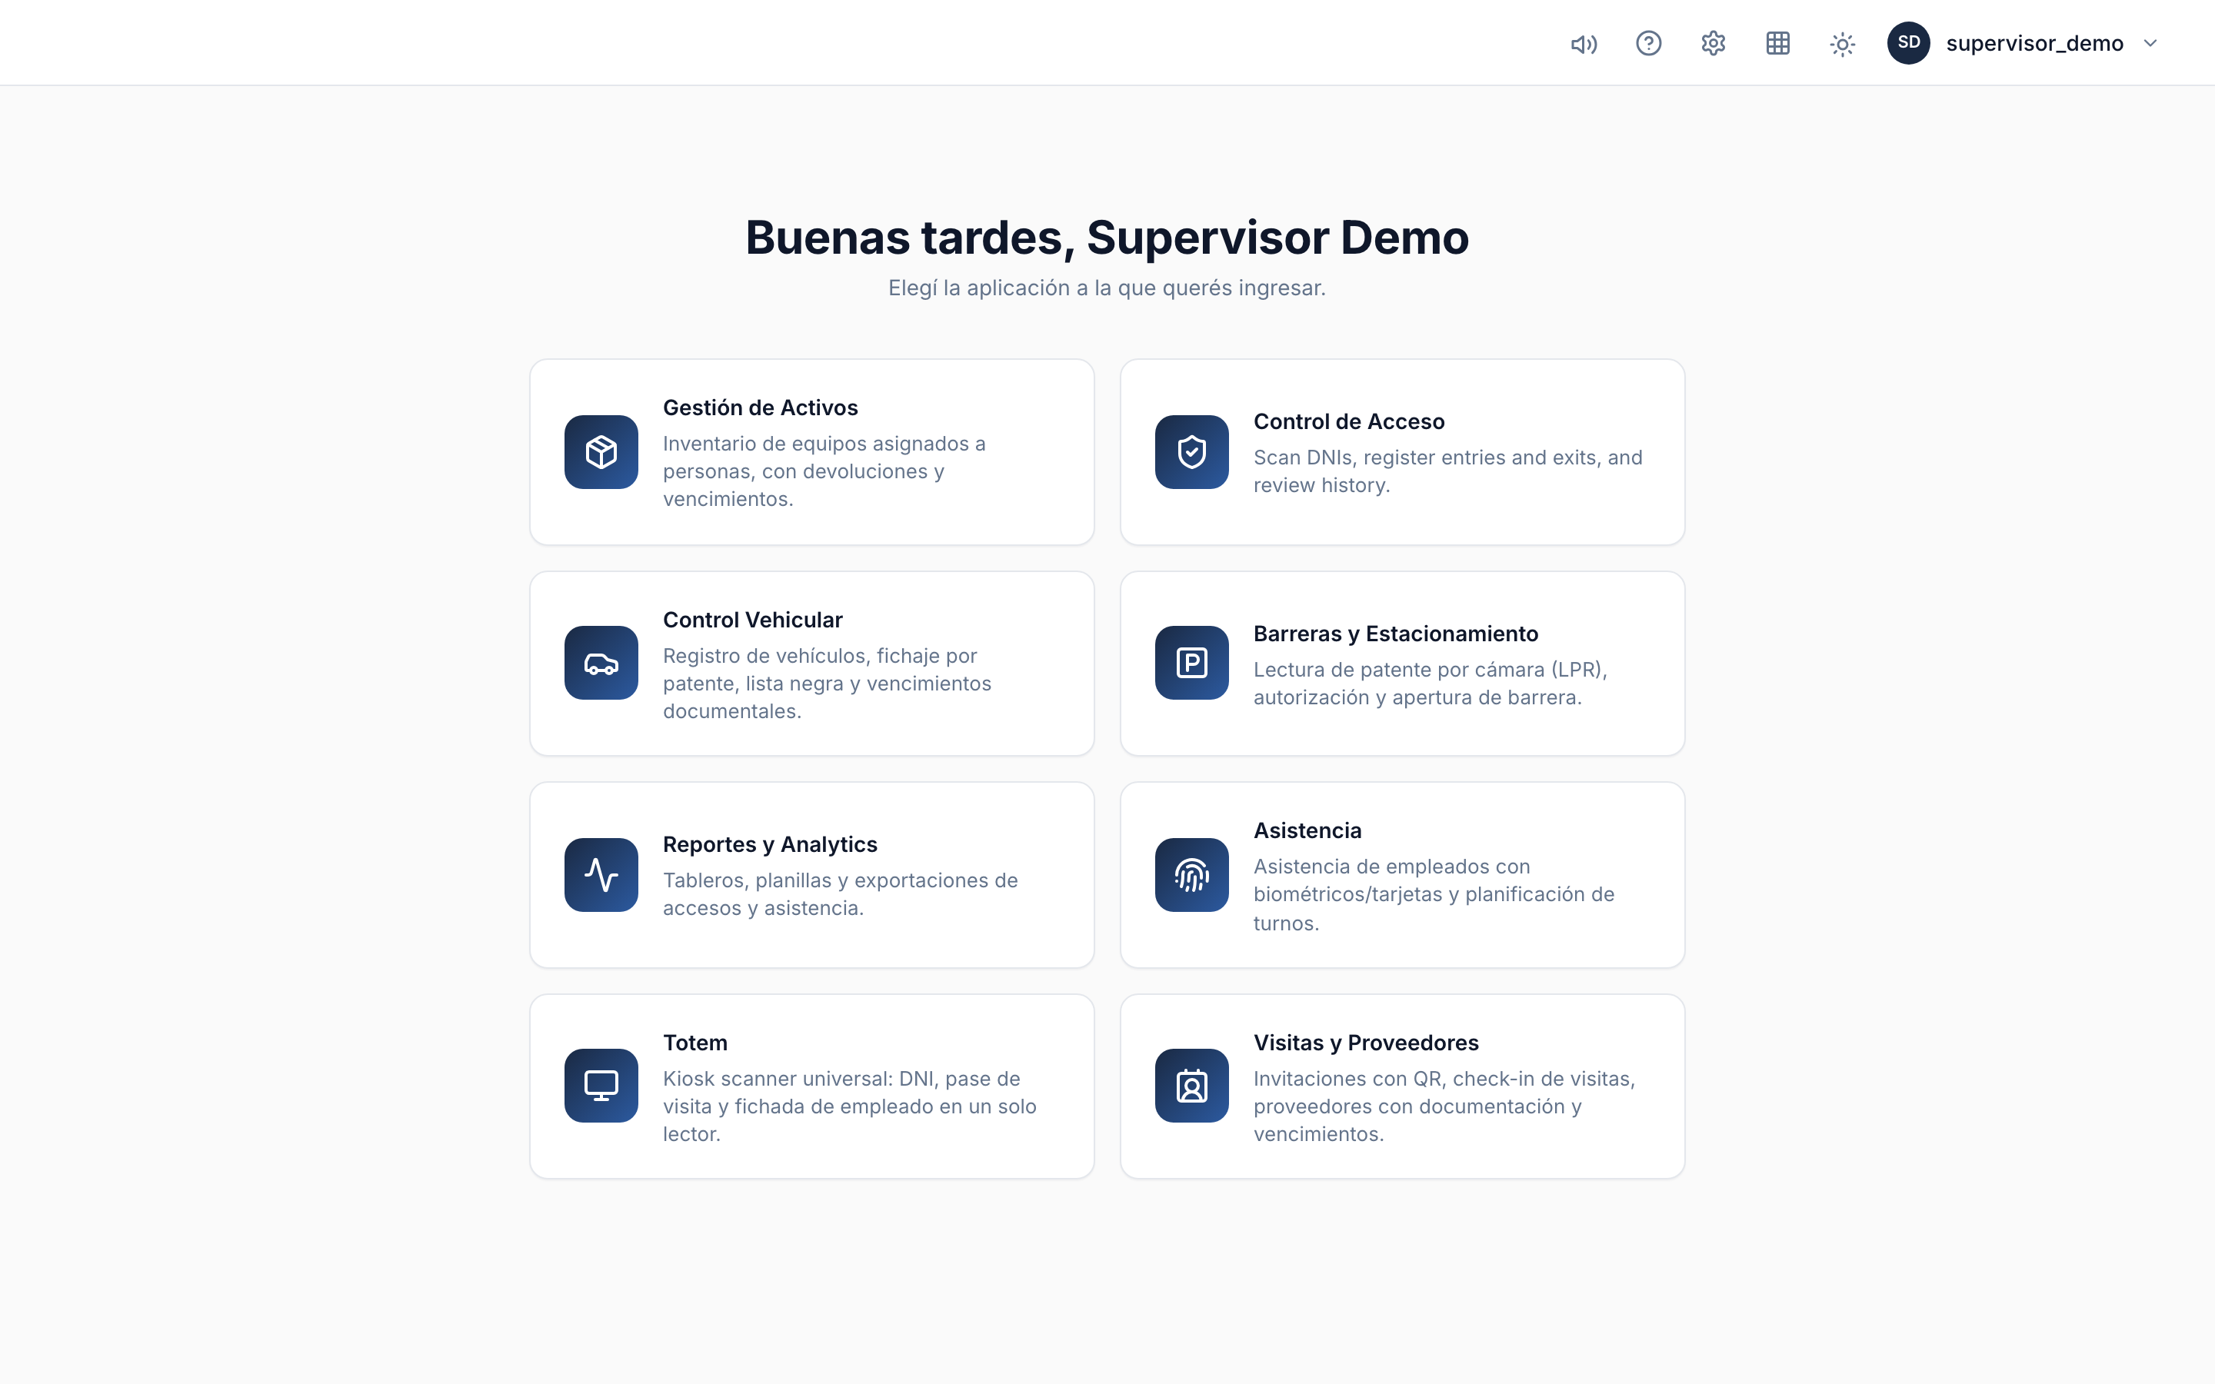Click the Visitas y Proveedores contact icon
The image size is (2215, 1384).
point(1191,1086)
